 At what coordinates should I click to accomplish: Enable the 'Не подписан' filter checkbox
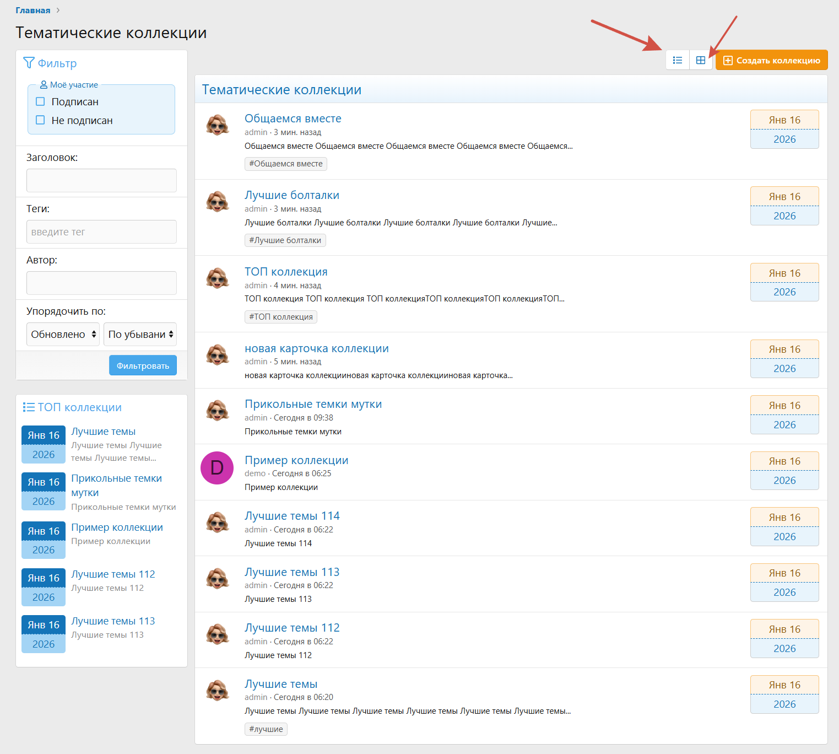40,120
